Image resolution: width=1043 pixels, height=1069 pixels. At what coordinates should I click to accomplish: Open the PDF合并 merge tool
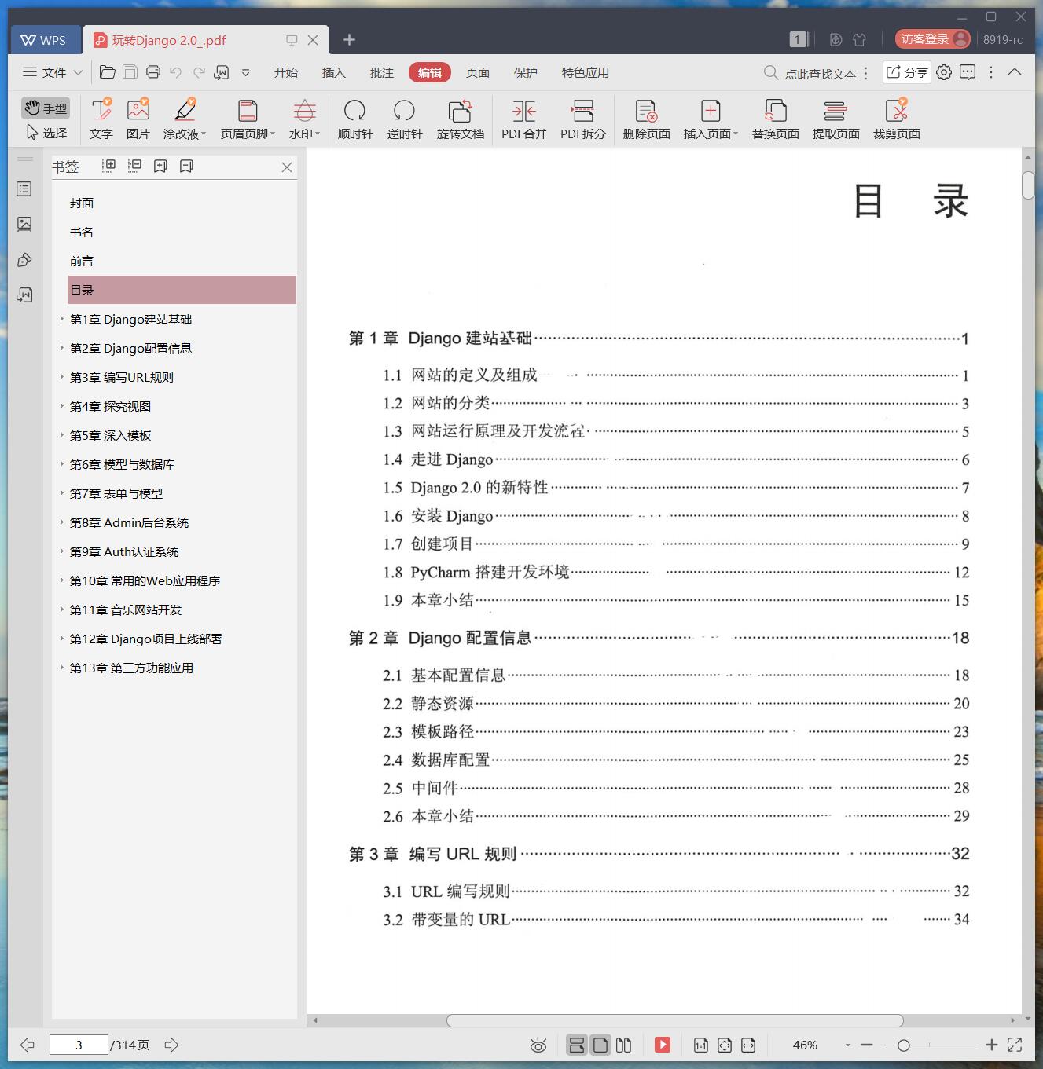click(524, 119)
